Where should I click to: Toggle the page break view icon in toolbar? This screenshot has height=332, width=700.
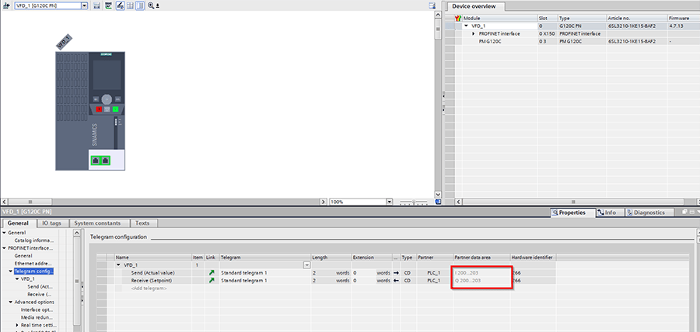(140, 5)
